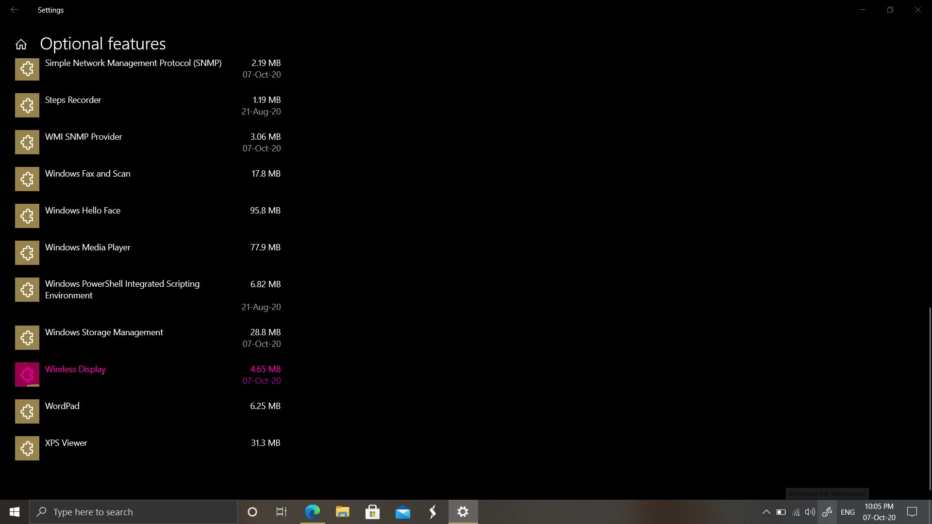The height and width of the screenshot is (524, 932).
Task: Show hidden system tray icons
Action: (766, 512)
